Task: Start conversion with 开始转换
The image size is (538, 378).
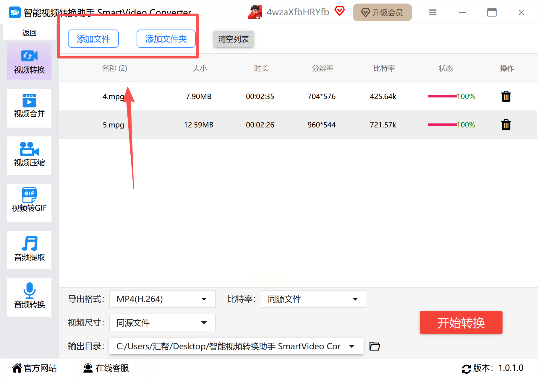Action: pyautogui.click(x=461, y=322)
